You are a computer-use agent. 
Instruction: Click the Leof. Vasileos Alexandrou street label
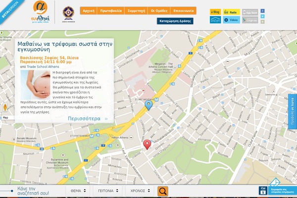click(132, 164)
